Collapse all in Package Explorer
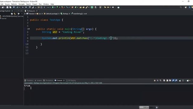The width and height of the screenshot is (193, 109). tap(12, 14)
